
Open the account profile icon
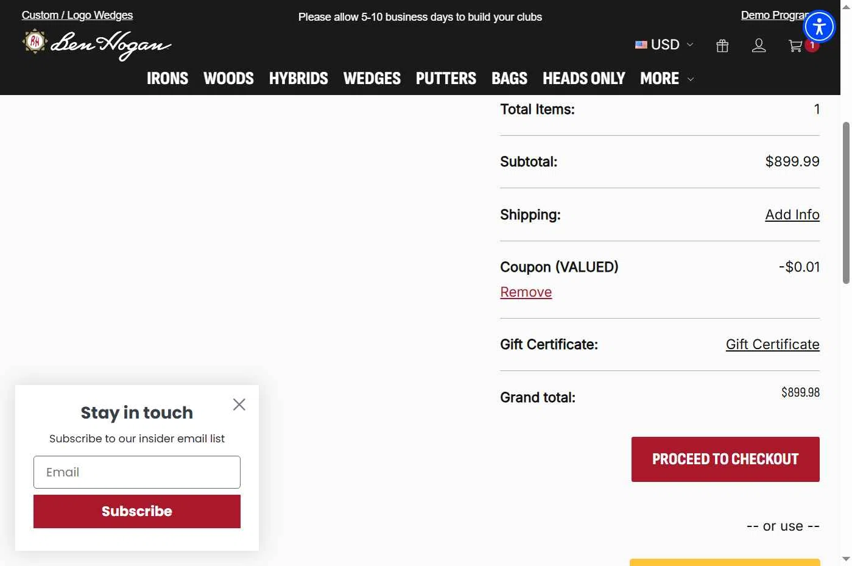(759, 46)
